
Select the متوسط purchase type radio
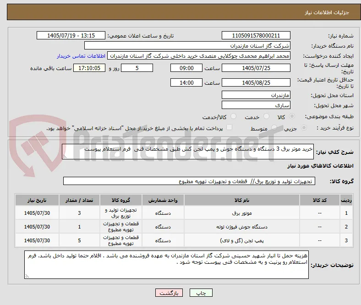274,128
